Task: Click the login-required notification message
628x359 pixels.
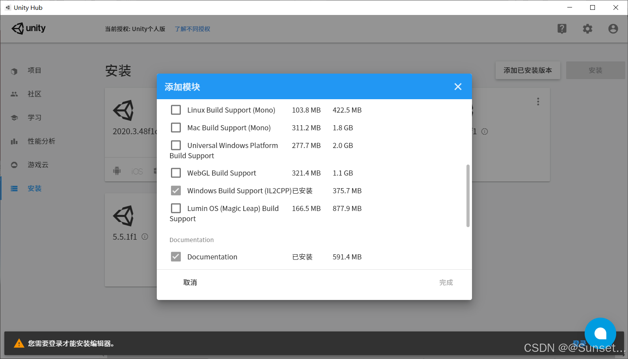Action: 71,344
